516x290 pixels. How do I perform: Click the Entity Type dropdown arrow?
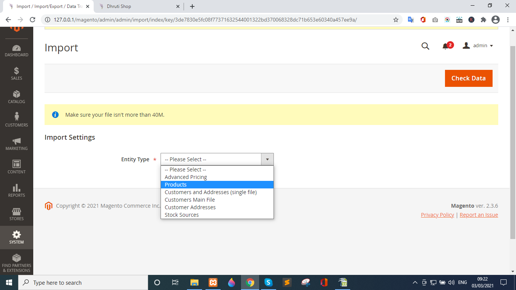click(267, 159)
